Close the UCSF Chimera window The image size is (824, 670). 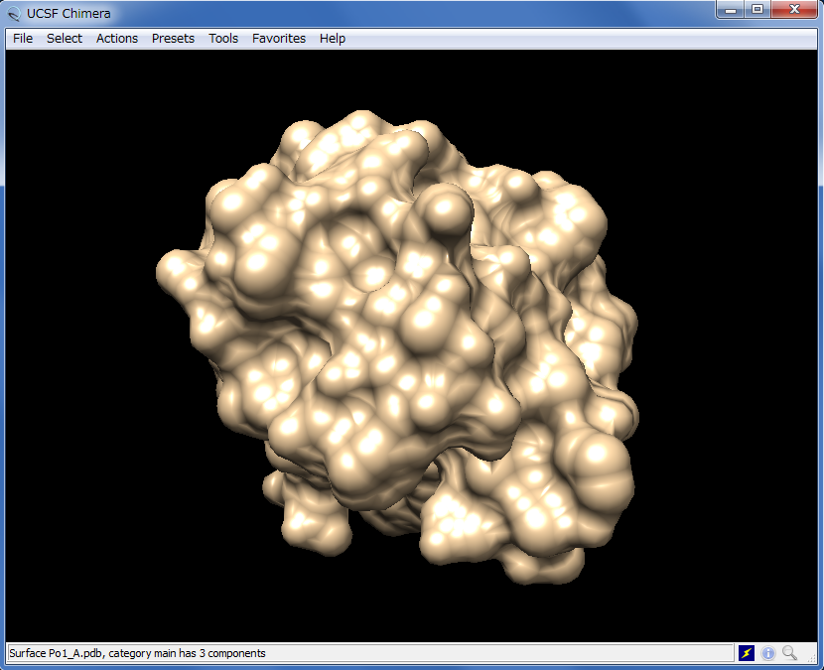794,10
